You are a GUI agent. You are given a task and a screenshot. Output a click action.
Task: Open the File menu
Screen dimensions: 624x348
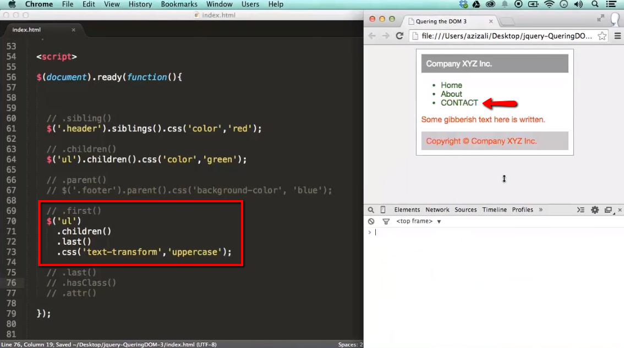[x=68, y=4]
